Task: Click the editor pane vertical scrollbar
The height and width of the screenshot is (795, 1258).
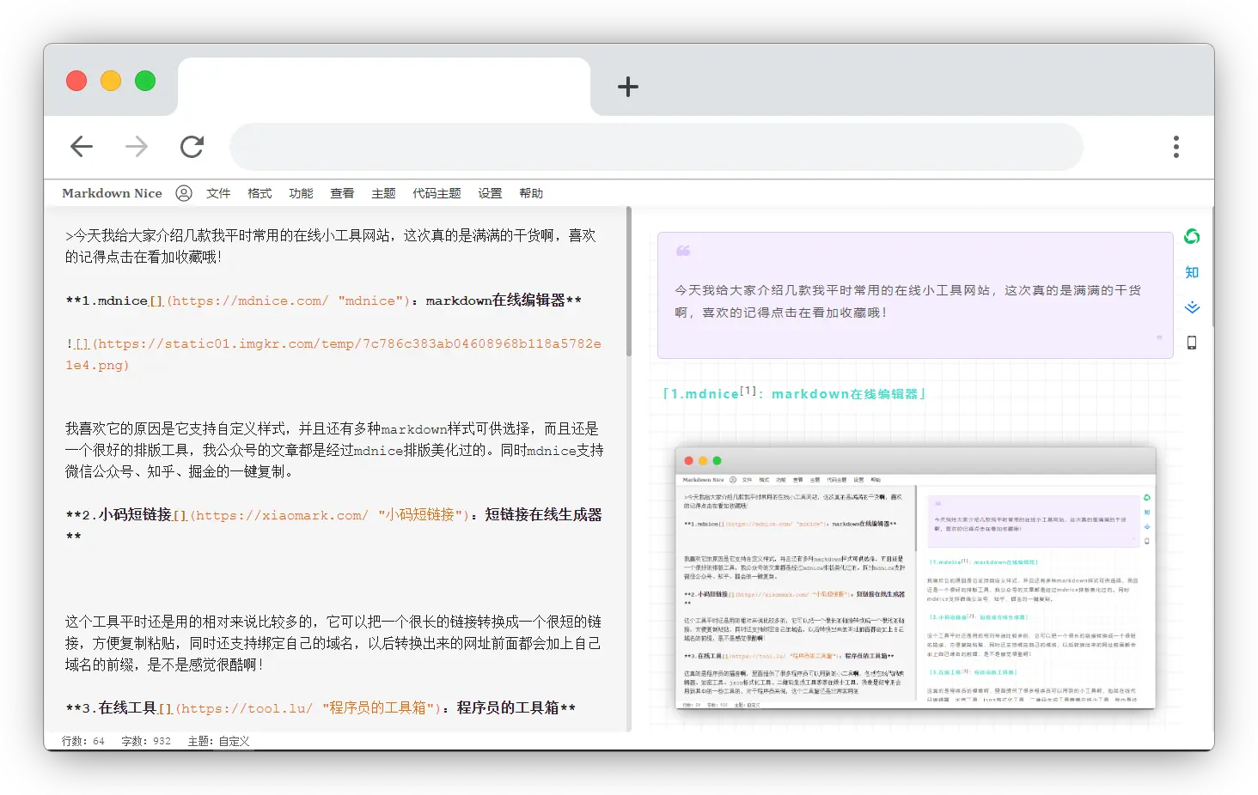Action: tap(629, 282)
